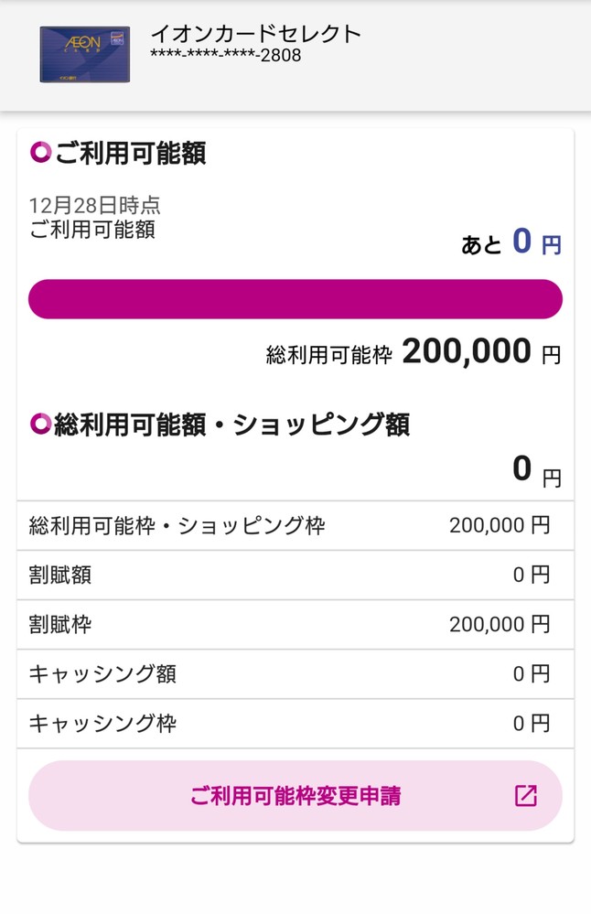The height and width of the screenshot is (914, 591).
Task: Click the 総利用可能枠 200,000 円 total under the bar
Action: point(414,351)
